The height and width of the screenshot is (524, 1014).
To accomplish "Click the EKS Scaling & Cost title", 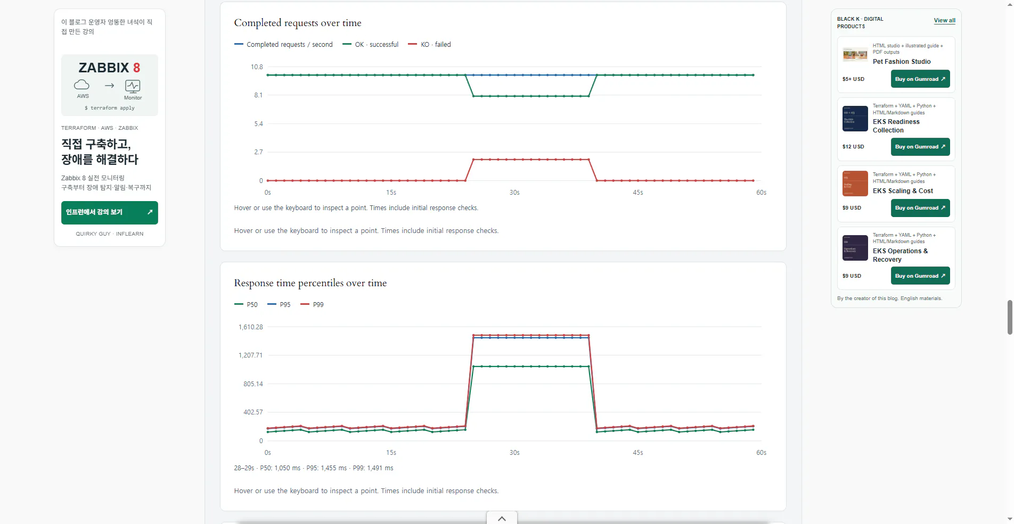I will 902,191.
